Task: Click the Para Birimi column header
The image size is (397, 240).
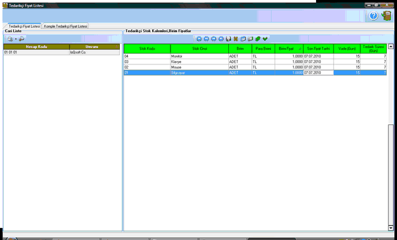Action: pyautogui.click(x=263, y=49)
